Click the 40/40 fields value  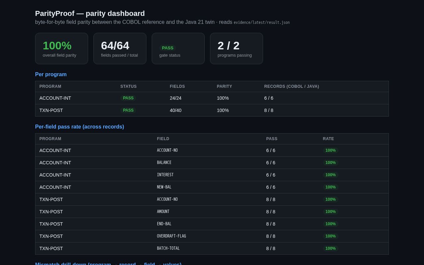(x=176, y=110)
